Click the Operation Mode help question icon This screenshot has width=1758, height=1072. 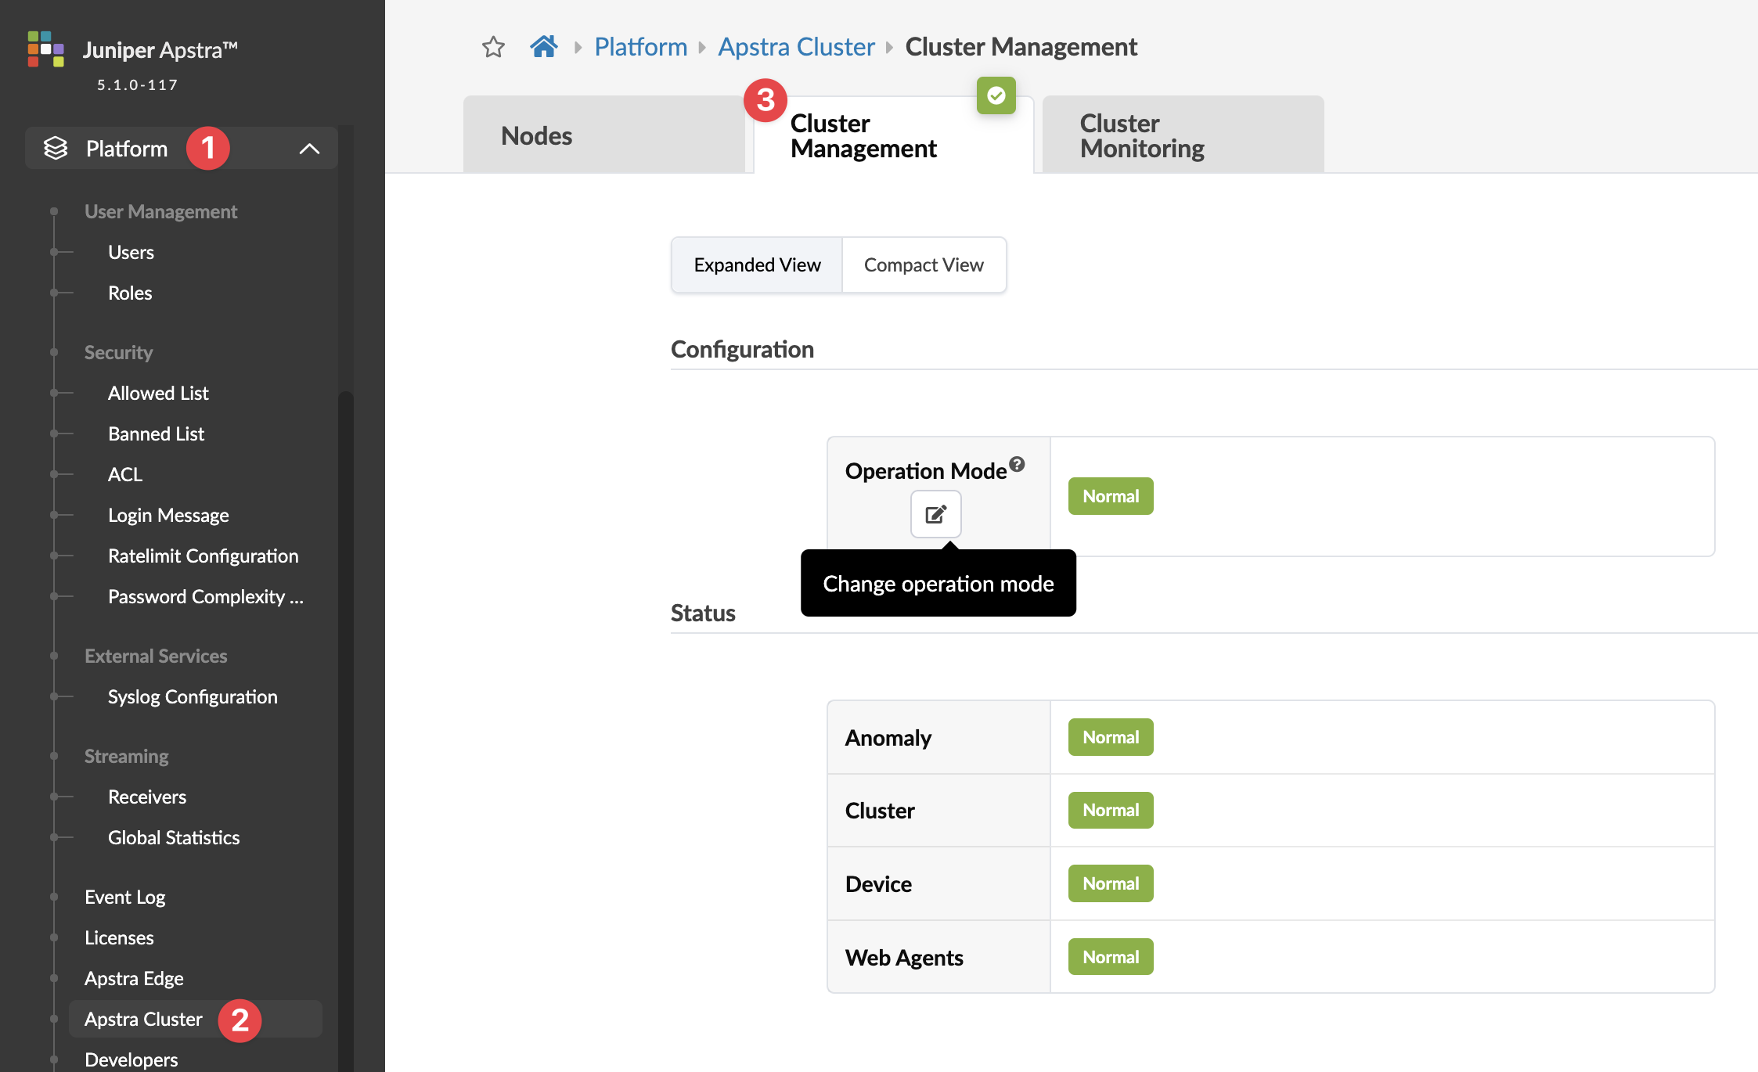tap(1017, 464)
